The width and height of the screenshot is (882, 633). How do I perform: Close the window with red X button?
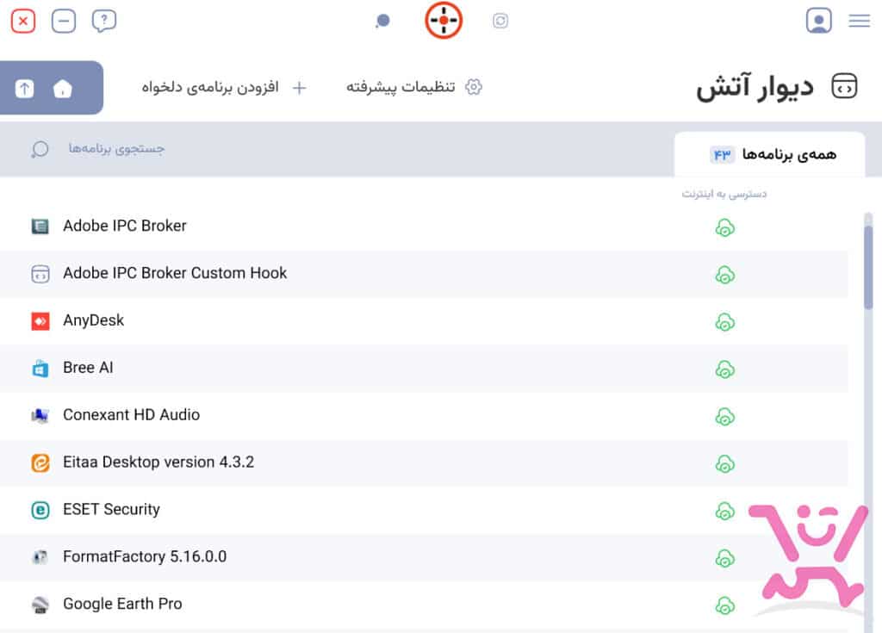tap(23, 22)
